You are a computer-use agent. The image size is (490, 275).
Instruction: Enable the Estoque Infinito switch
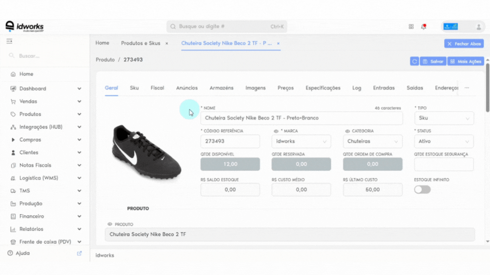[x=422, y=190]
